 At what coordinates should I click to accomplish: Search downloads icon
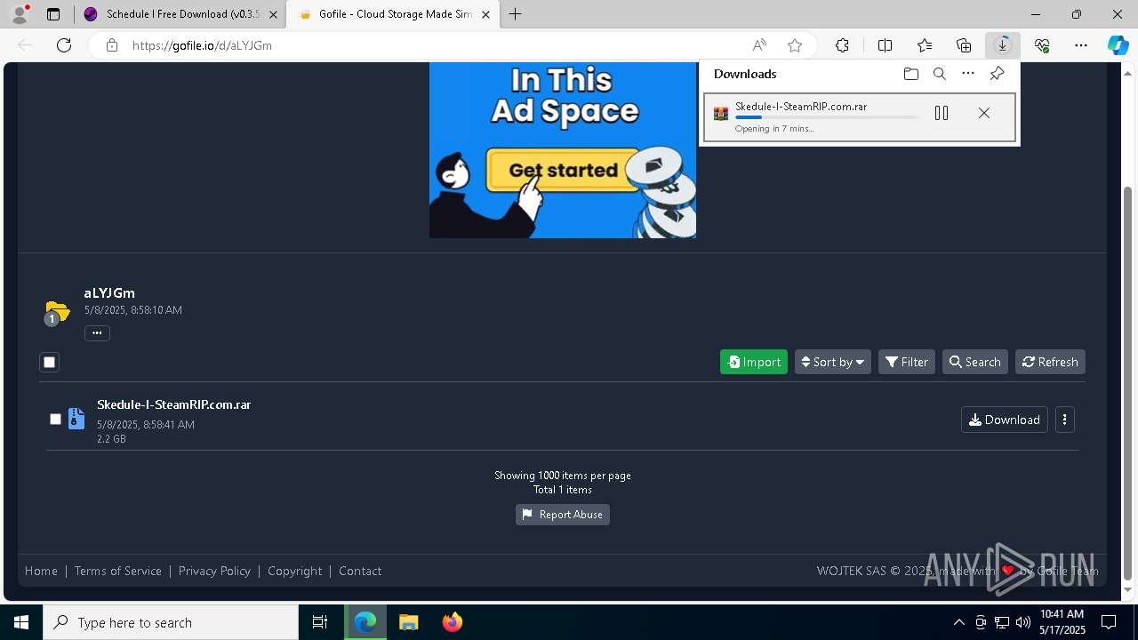[940, 74]
